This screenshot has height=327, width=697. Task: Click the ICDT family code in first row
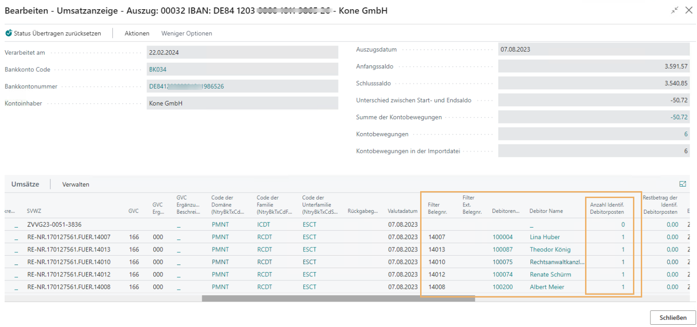coord(264,225)
